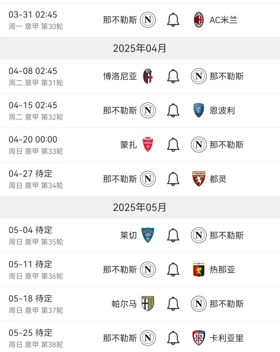Toggle reminder bell for the Monza match
The image size is (280, 352).
click(x=173, y=145)
